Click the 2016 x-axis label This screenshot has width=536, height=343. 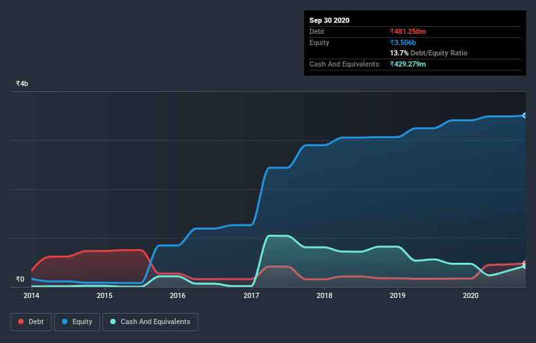[178, 295]
